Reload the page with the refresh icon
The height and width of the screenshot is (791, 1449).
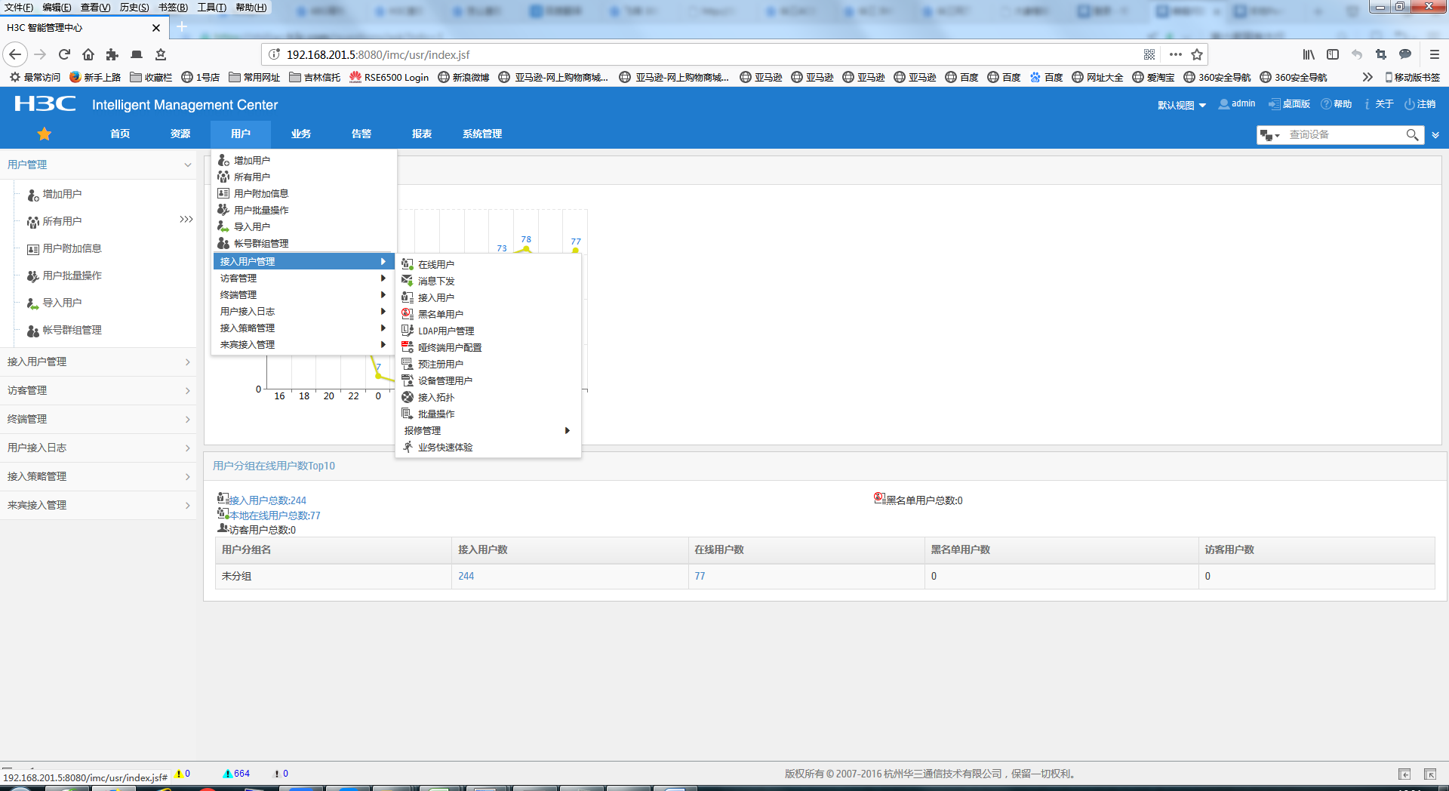64,54
